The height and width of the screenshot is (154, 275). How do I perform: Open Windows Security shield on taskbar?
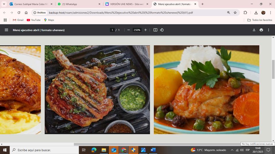click(133, 150)
